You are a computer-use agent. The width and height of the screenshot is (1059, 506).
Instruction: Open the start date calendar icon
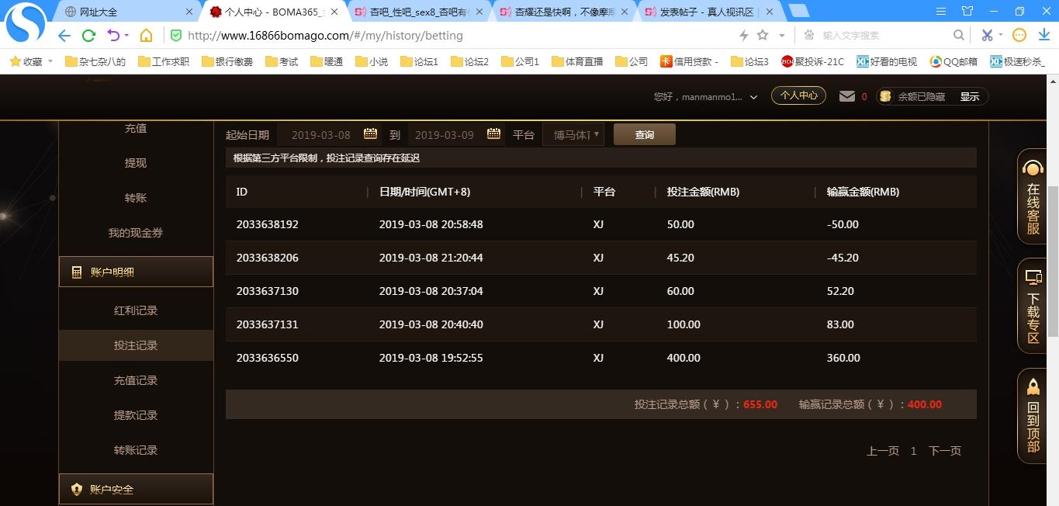click(x=370, y=134)
